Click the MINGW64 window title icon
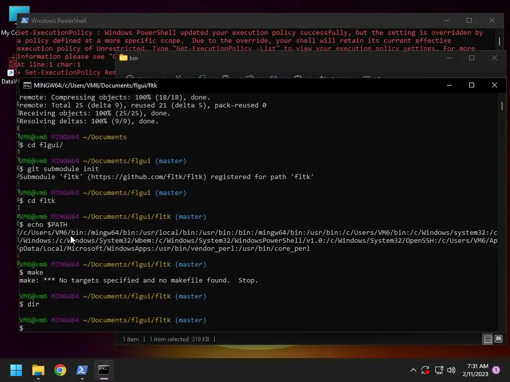The width and height of the screenshot is (510, 382). [27, 86]
